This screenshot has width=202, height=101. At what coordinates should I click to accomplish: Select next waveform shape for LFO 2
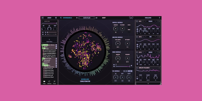(x=155, y=37)
